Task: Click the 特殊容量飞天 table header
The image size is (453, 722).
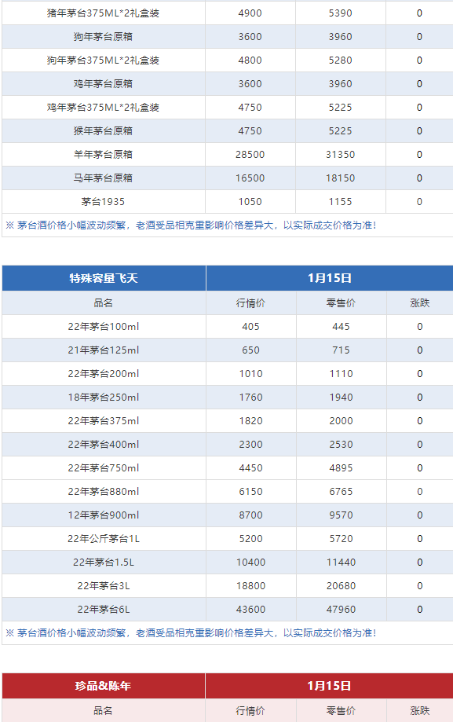Action: 104,278
